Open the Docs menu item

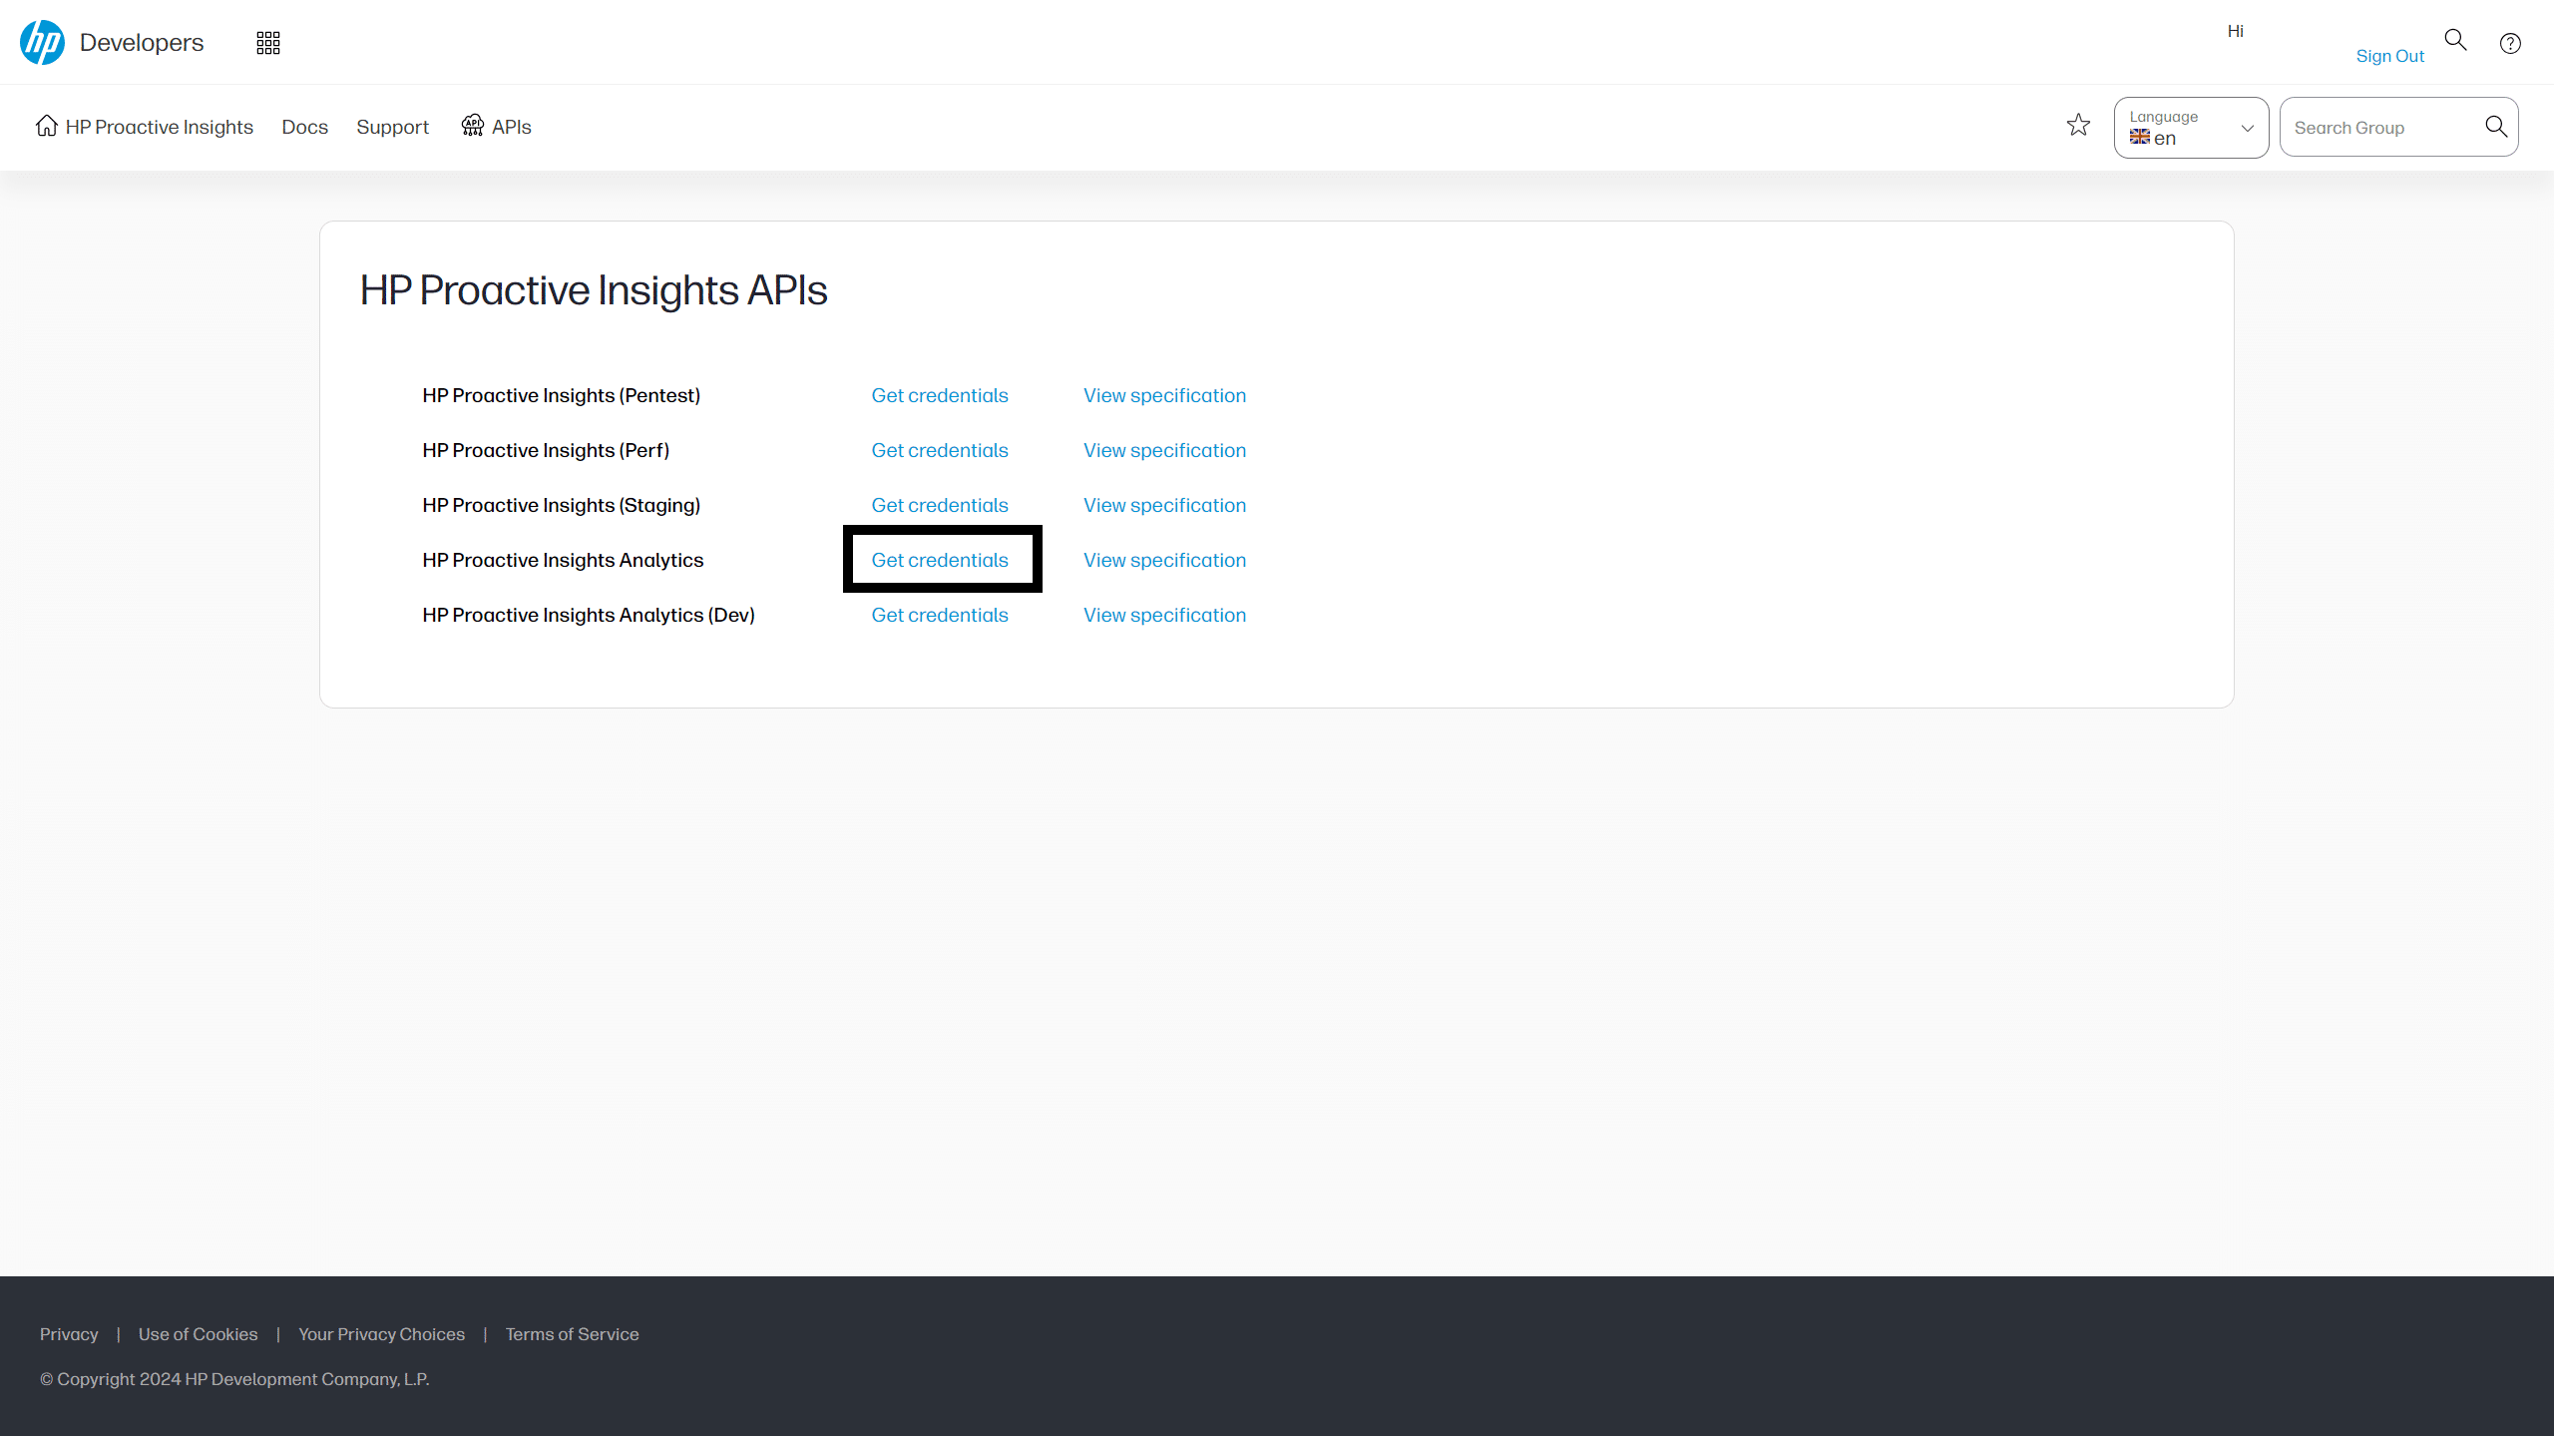coord(304,127)
